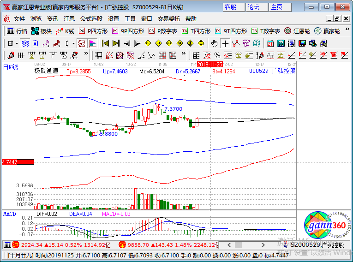
Task: Open the 行情 quotes view
Action: click(17, 31)
